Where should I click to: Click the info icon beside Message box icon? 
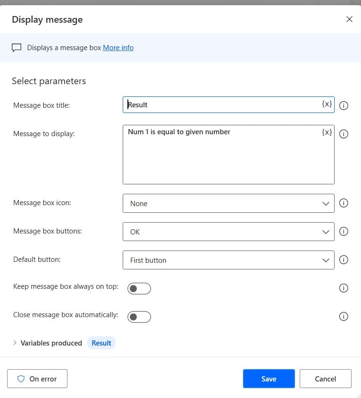coord(344,203)
